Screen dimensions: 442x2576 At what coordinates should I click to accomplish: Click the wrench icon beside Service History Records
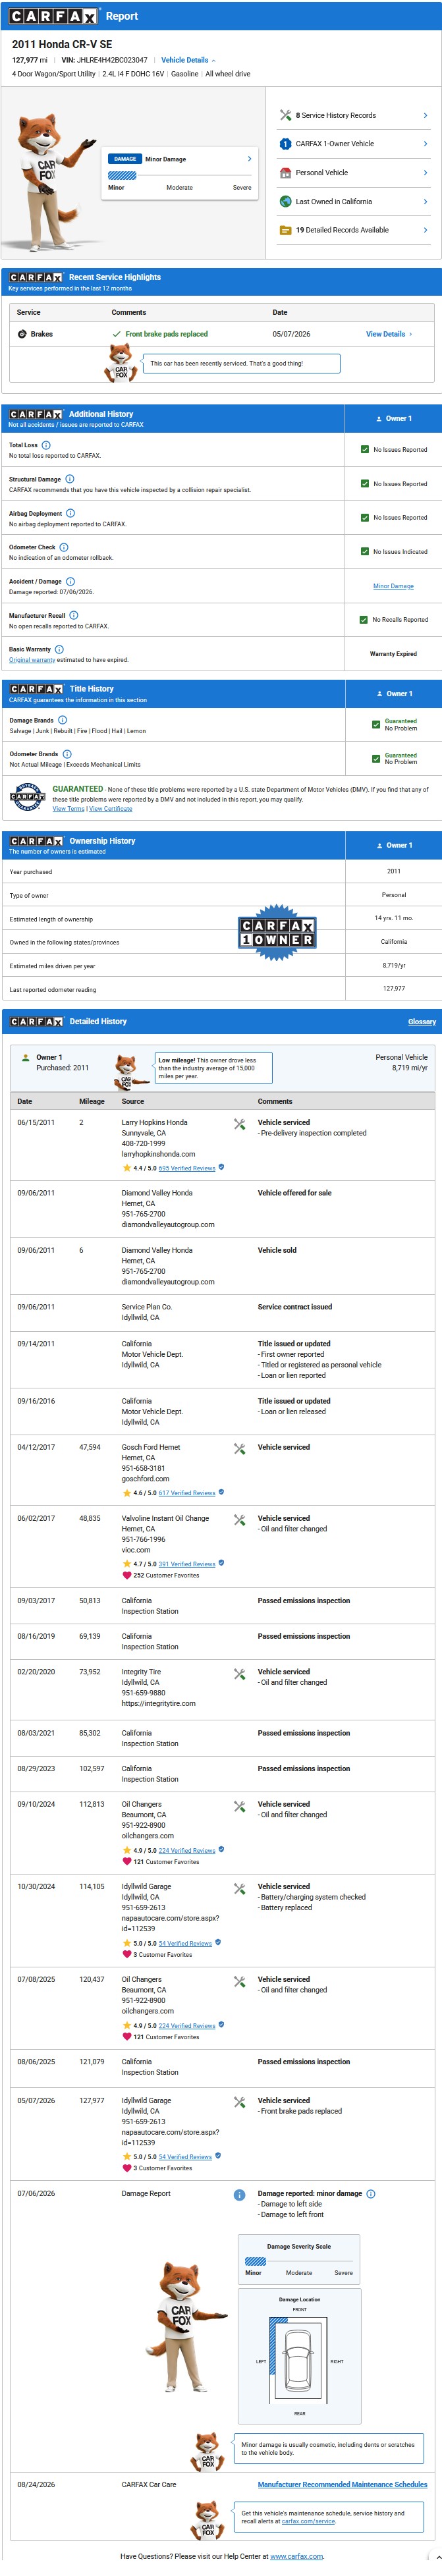coord(285,115)
